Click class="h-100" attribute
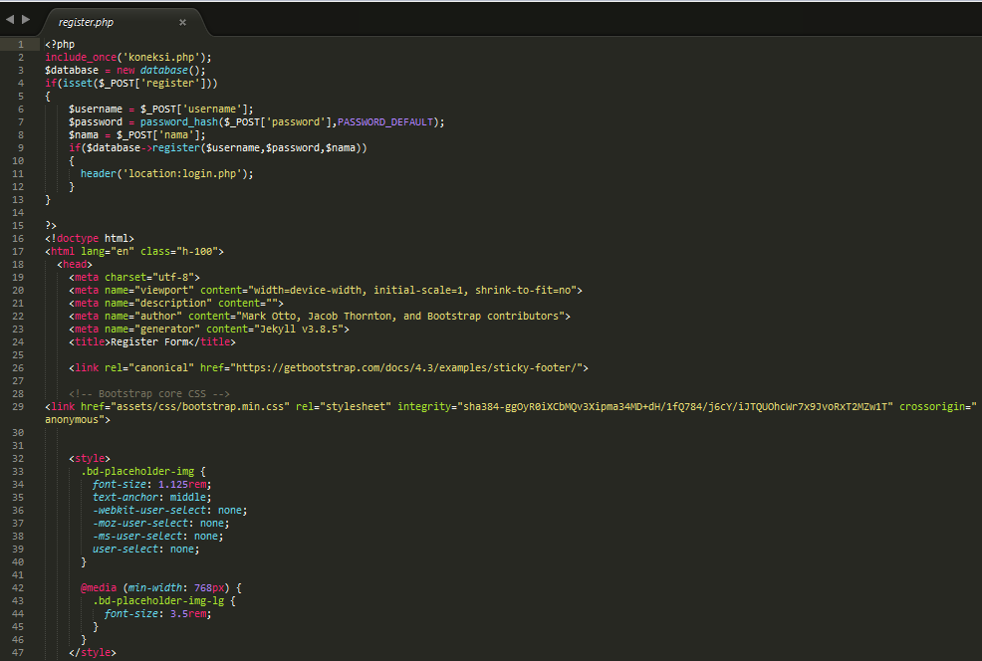Viewport: 982px width, 661px height. click(179, 252)
